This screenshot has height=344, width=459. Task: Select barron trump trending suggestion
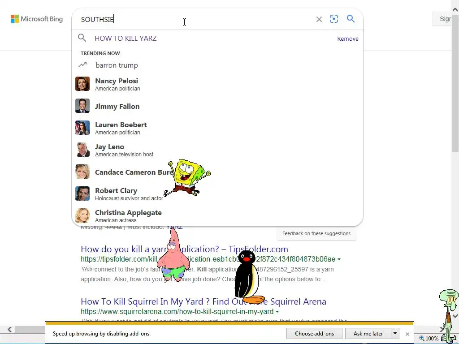(117, 65)
